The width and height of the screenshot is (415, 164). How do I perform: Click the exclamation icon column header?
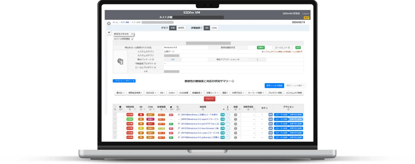pyautogui.click(x=120, y=107)
